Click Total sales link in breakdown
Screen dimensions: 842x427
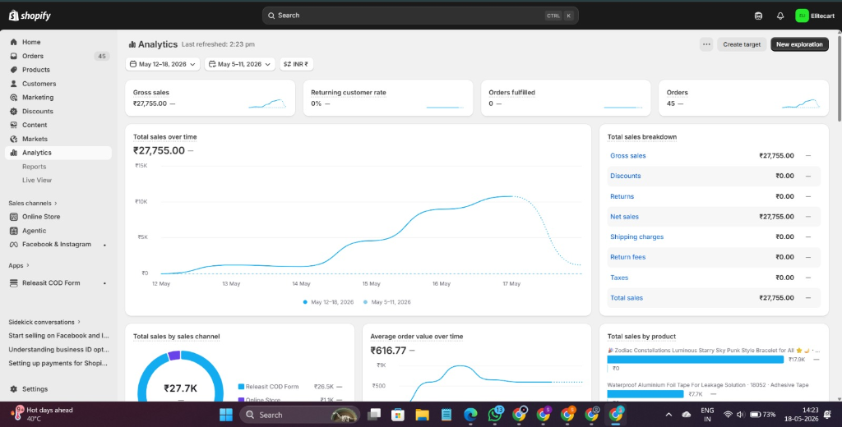click(x=626, y=298)
